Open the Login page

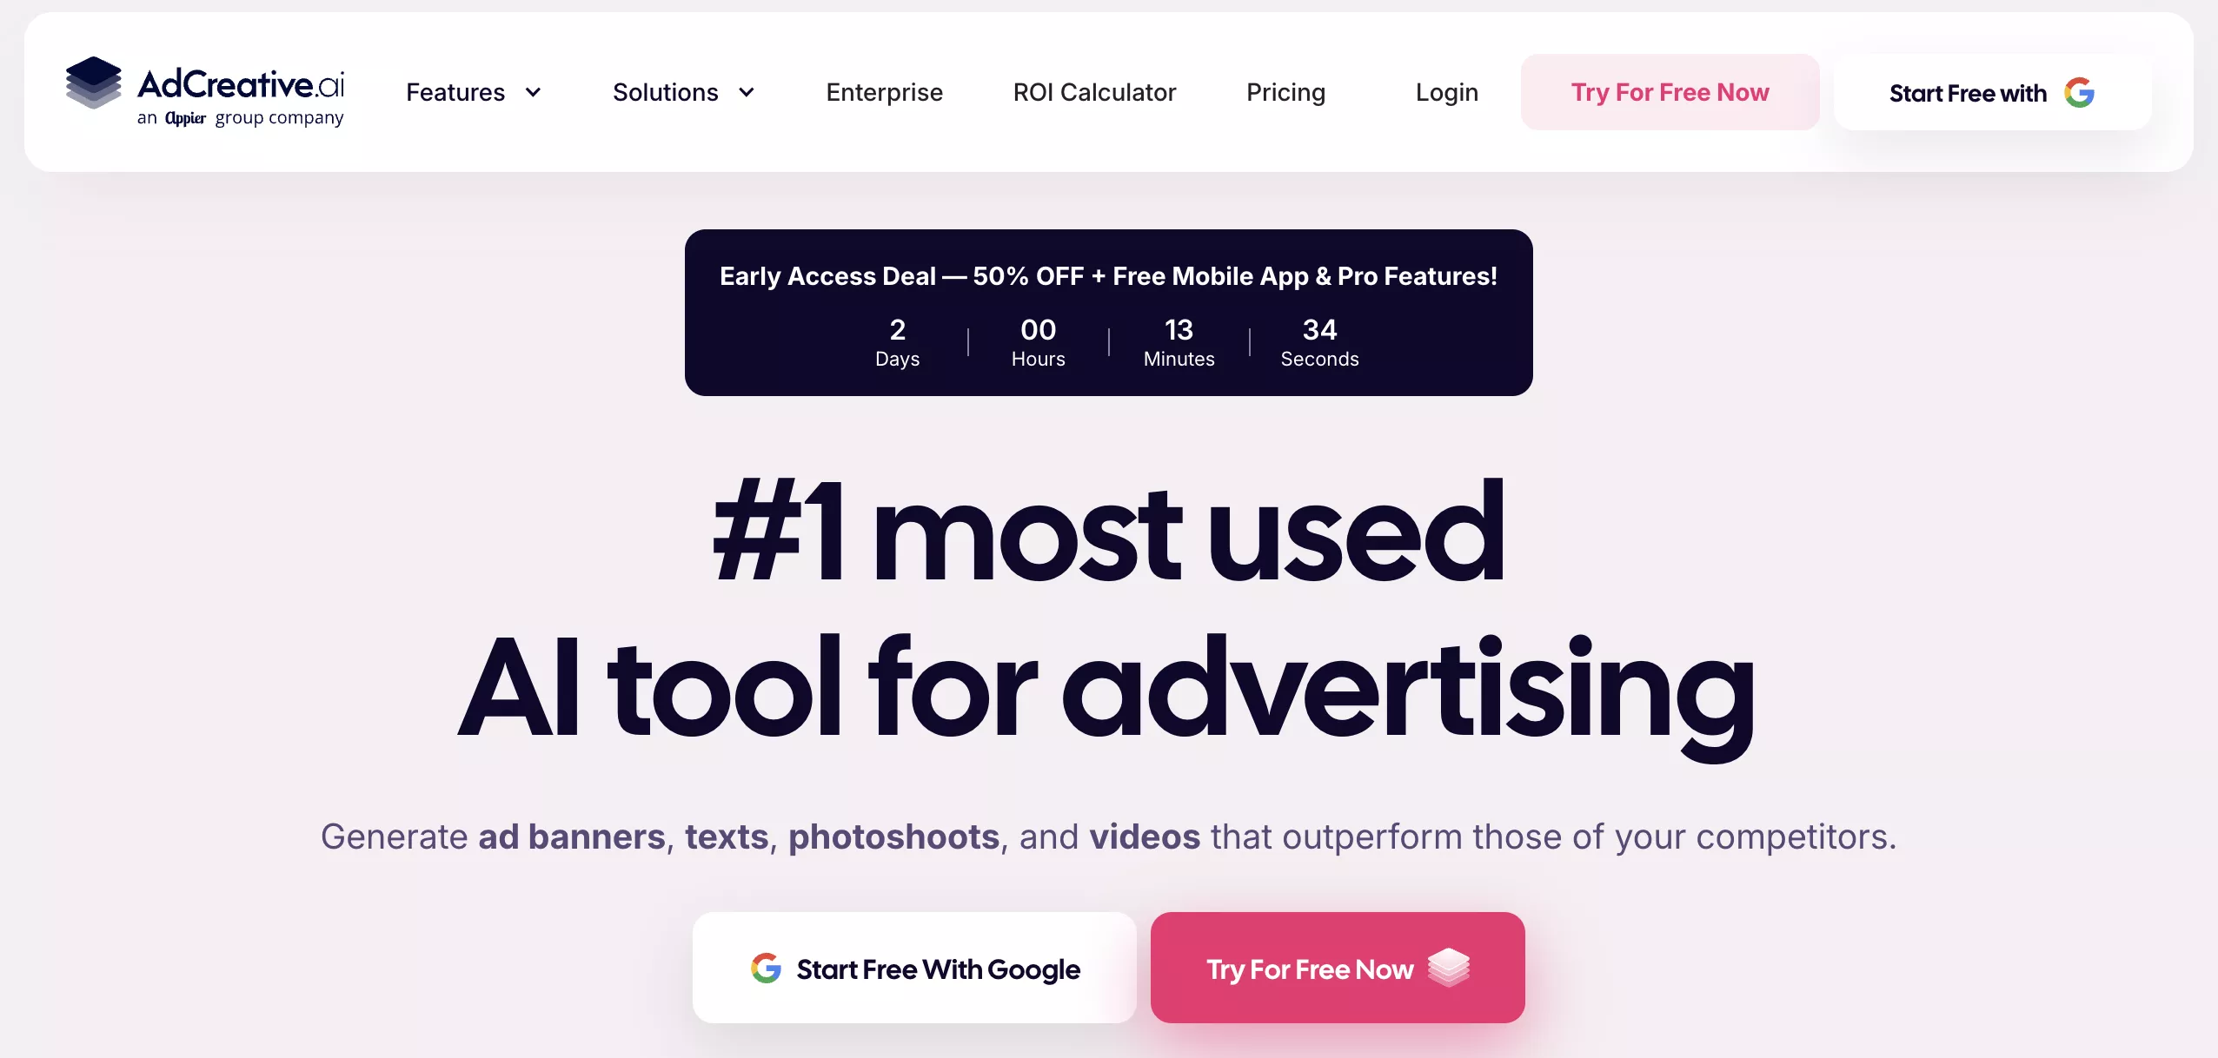click(x=1446, y=93)
